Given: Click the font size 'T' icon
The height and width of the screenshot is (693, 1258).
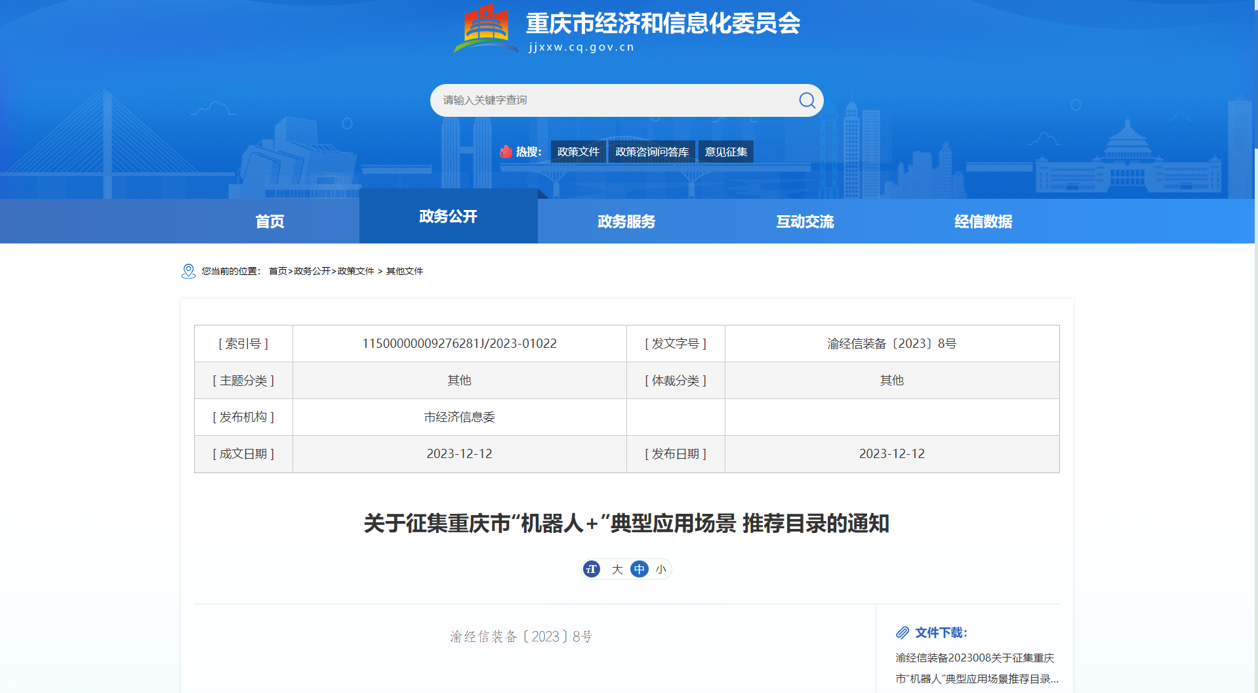Looking at the screenshot, I should coord(592,569).
